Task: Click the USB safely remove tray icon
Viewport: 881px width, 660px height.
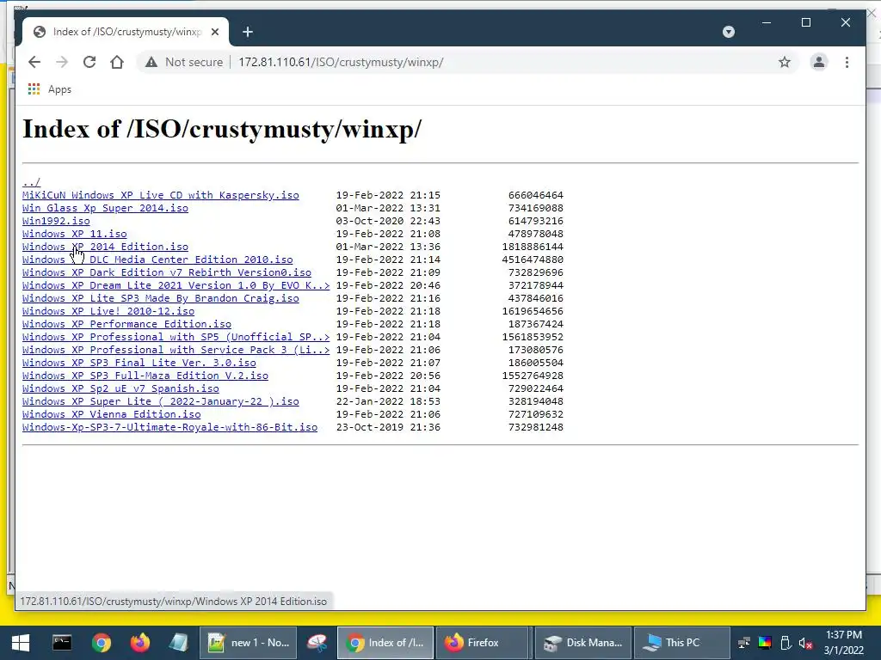Action: tap(786, 643)
